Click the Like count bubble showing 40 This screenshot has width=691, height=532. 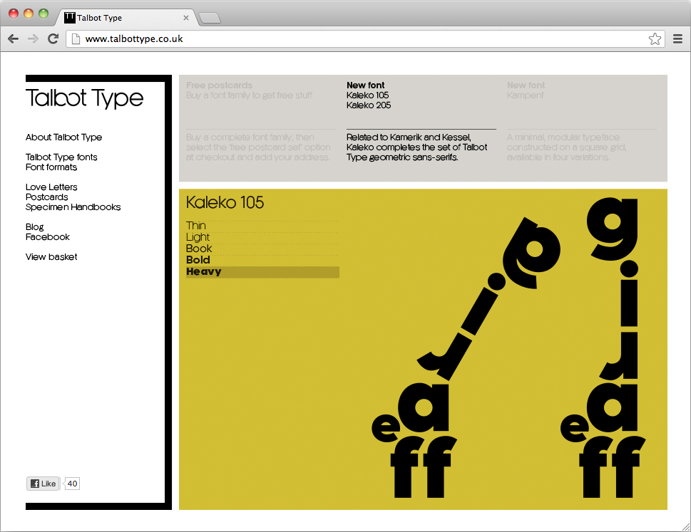click(72, 484)
